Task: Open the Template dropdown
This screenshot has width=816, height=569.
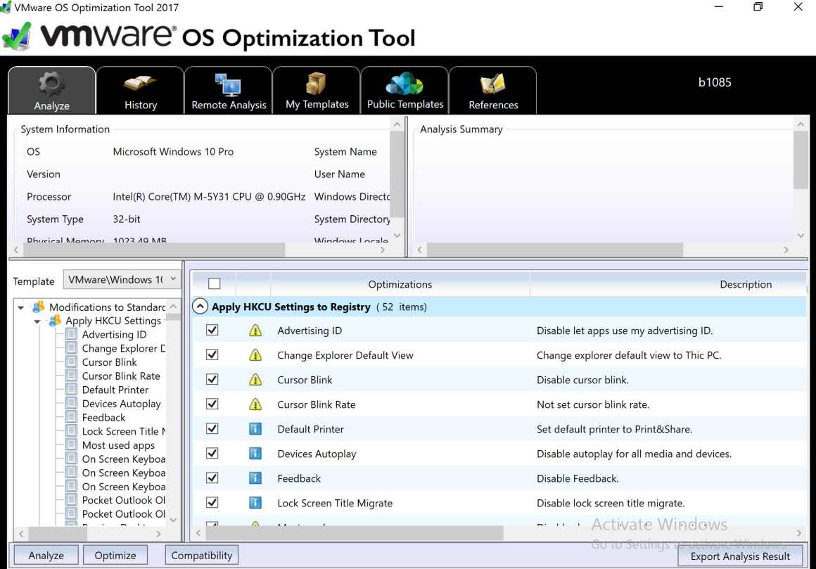Action: click(x=122, y=280)
